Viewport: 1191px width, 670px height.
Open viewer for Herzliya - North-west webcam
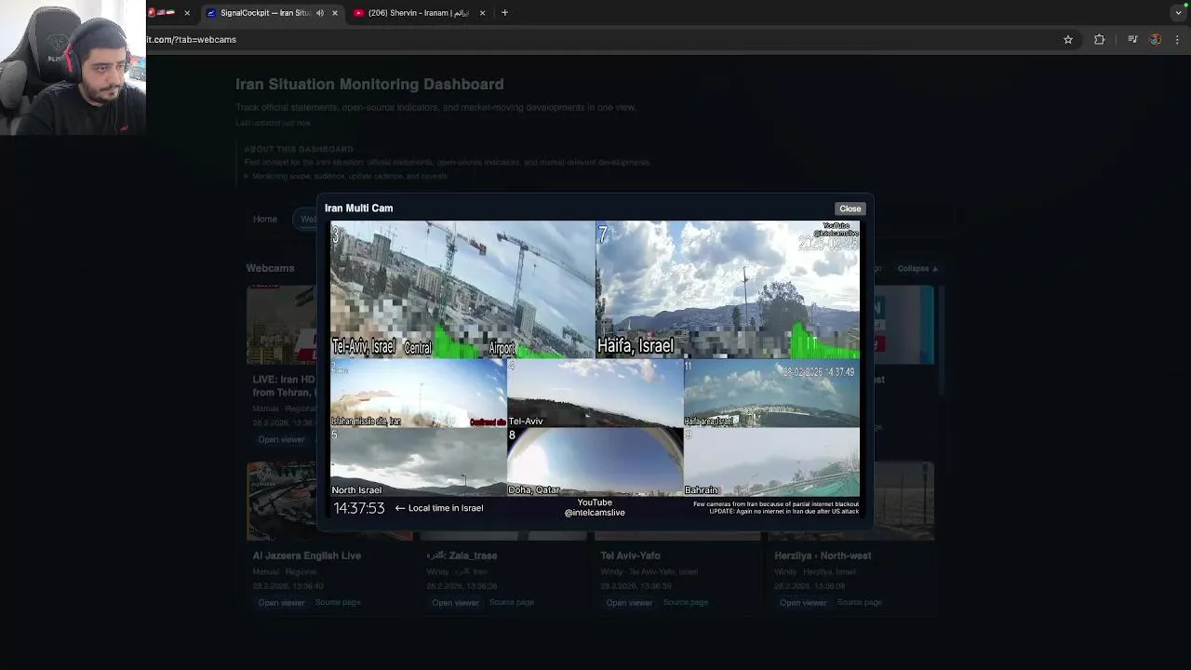pos(803,603)
